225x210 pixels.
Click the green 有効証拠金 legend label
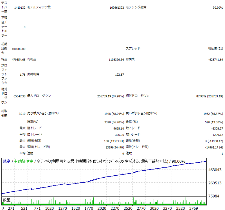tap(24, 161)
